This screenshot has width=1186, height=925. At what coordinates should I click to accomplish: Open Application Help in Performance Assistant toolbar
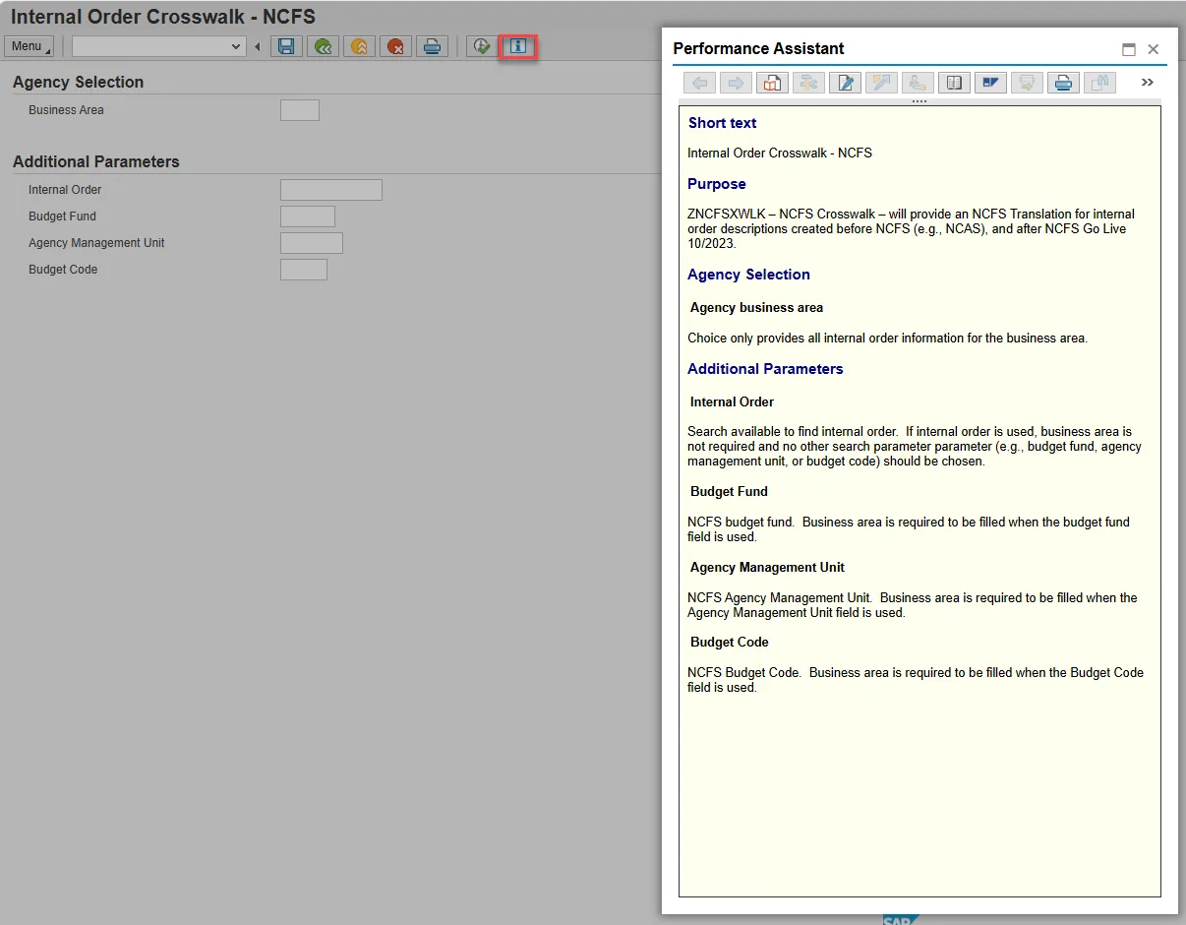click(x=772, y=83)
